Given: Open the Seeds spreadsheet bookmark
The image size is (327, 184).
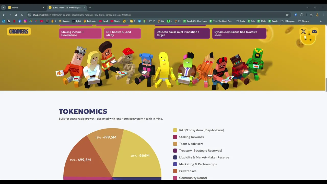Looking at the screenshot, I should pyautogui.click(x=273, y=21).
